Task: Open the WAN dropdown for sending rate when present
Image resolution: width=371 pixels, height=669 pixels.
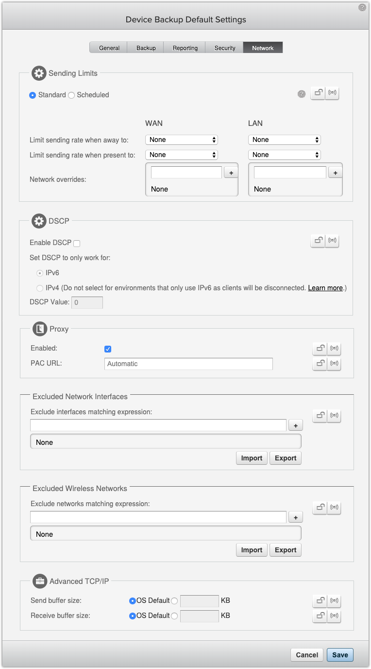Action: click(182, 155)
